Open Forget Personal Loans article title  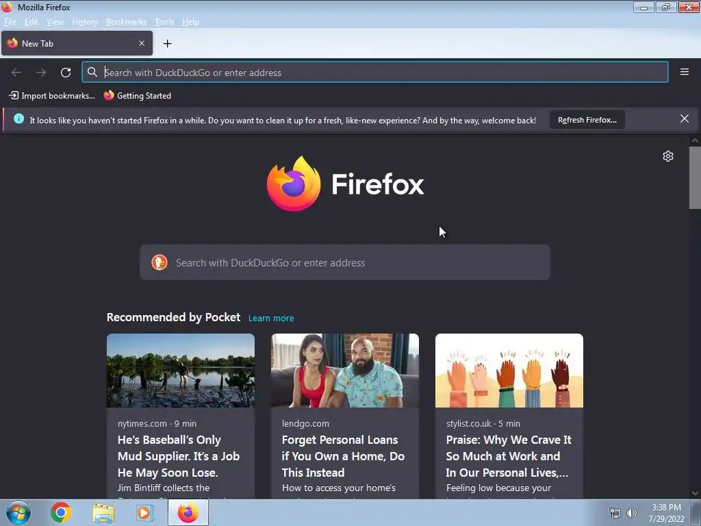[343, 456]
